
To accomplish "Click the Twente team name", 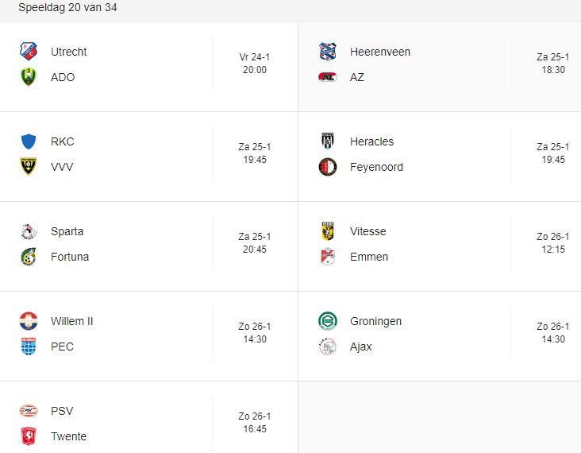I will coord(68,436).
